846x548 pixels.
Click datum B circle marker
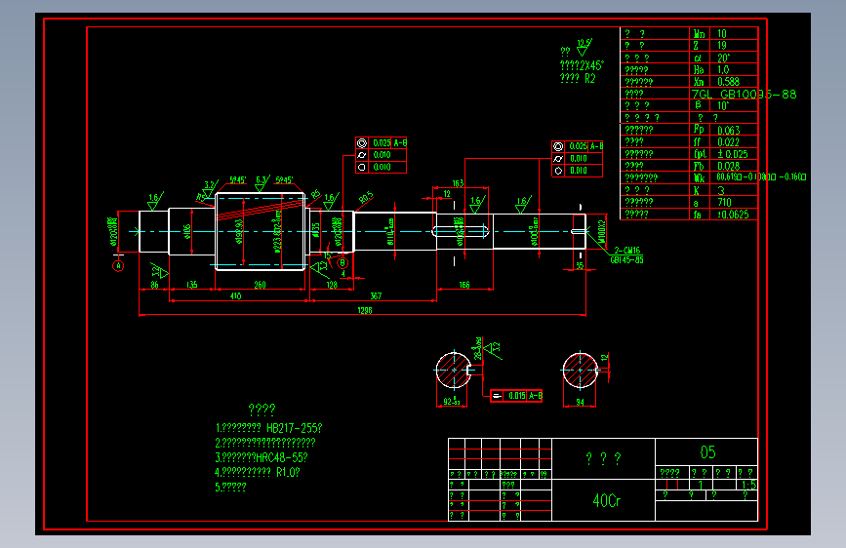[x=342, y=263]
